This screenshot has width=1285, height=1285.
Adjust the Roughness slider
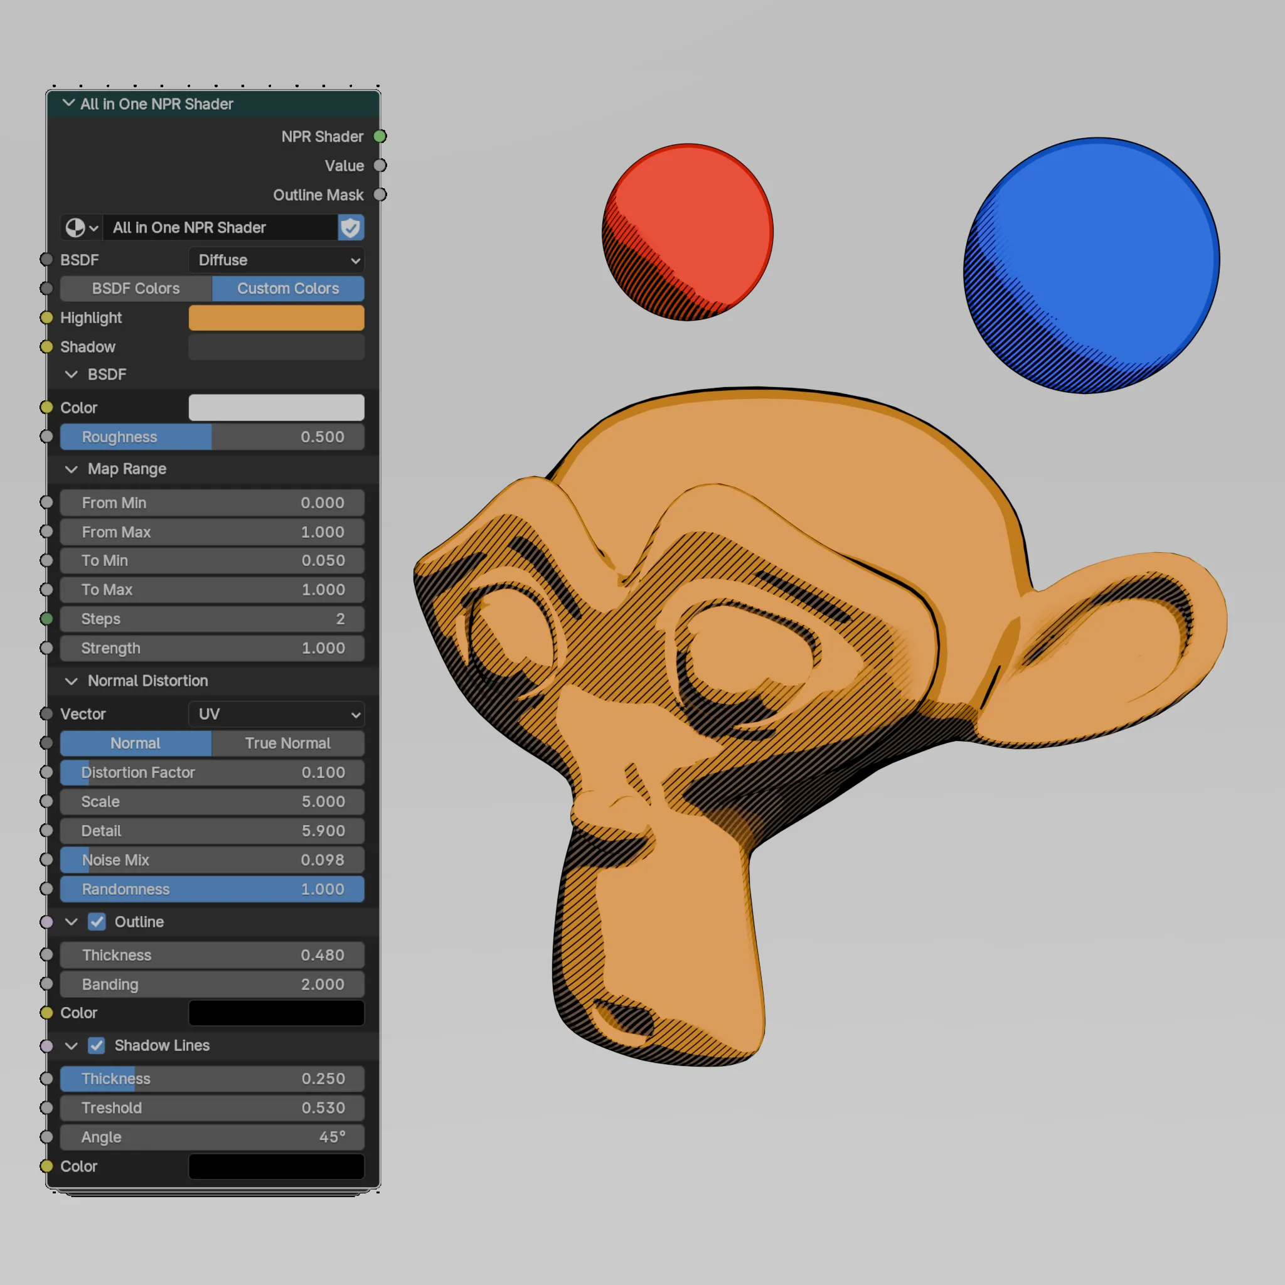pos(212,437)
